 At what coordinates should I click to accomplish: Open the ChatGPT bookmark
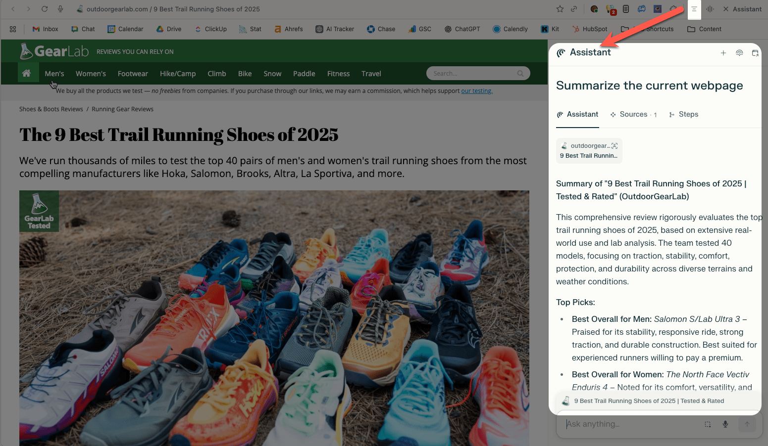(x=462, y=29)
